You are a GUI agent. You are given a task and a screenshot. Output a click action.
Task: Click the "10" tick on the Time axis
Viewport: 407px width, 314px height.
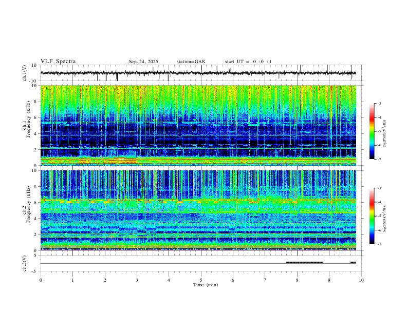pos(361,280)
